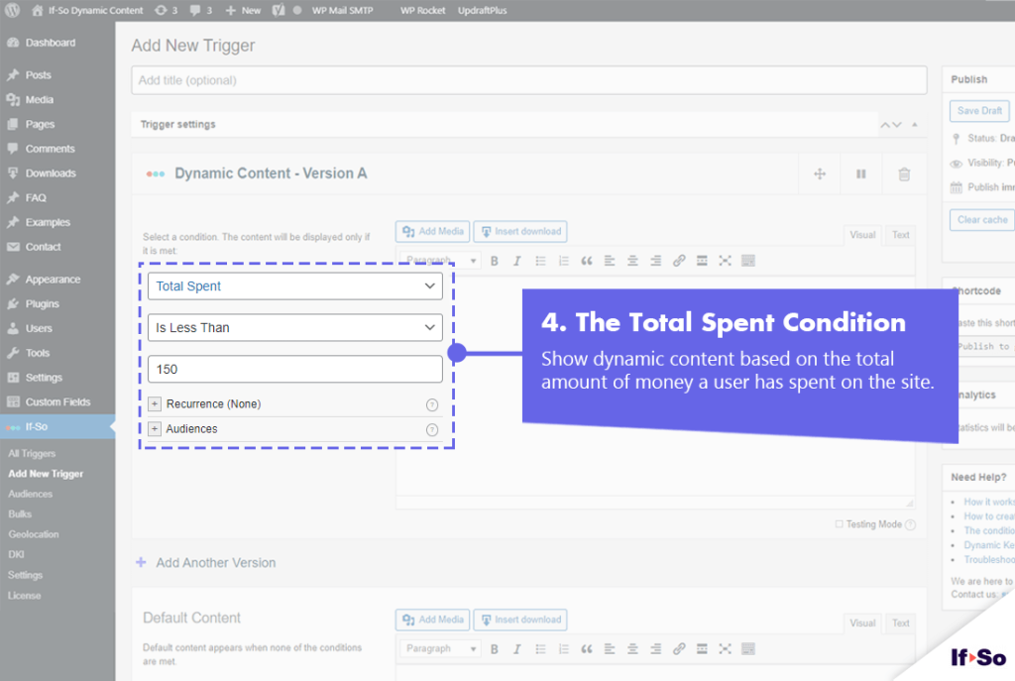Open the updates counter in admin bar
This screenshot has height=681, width=1015.
click(166, 10)
